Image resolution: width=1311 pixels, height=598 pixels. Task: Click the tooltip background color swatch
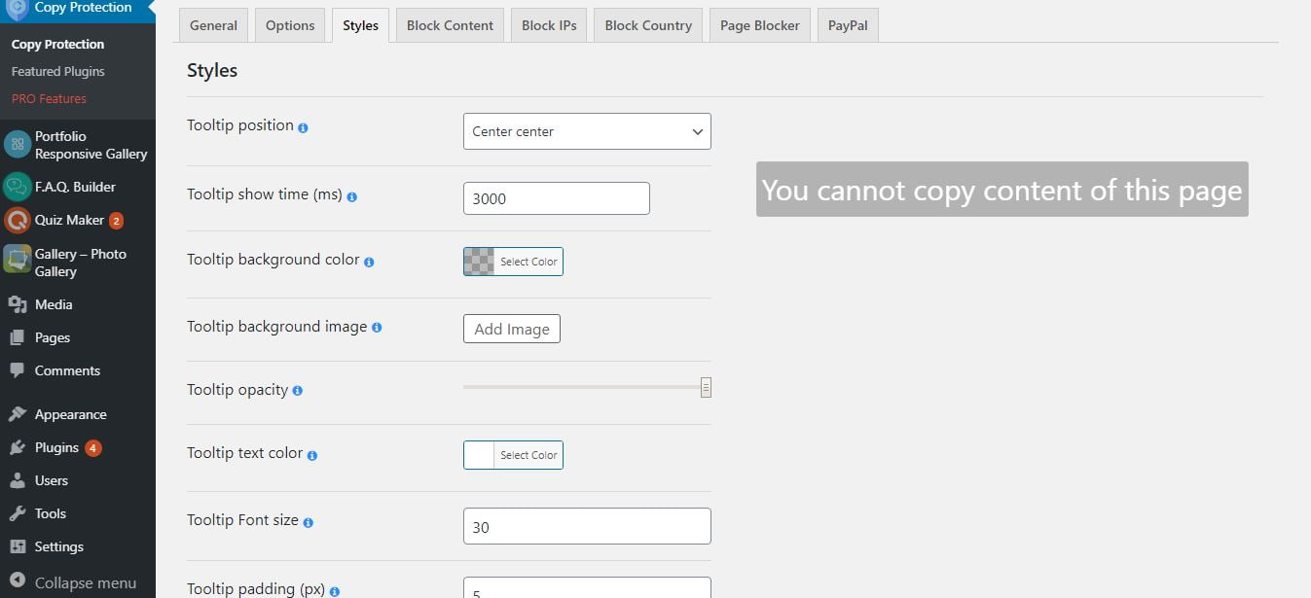click(479, 262)
